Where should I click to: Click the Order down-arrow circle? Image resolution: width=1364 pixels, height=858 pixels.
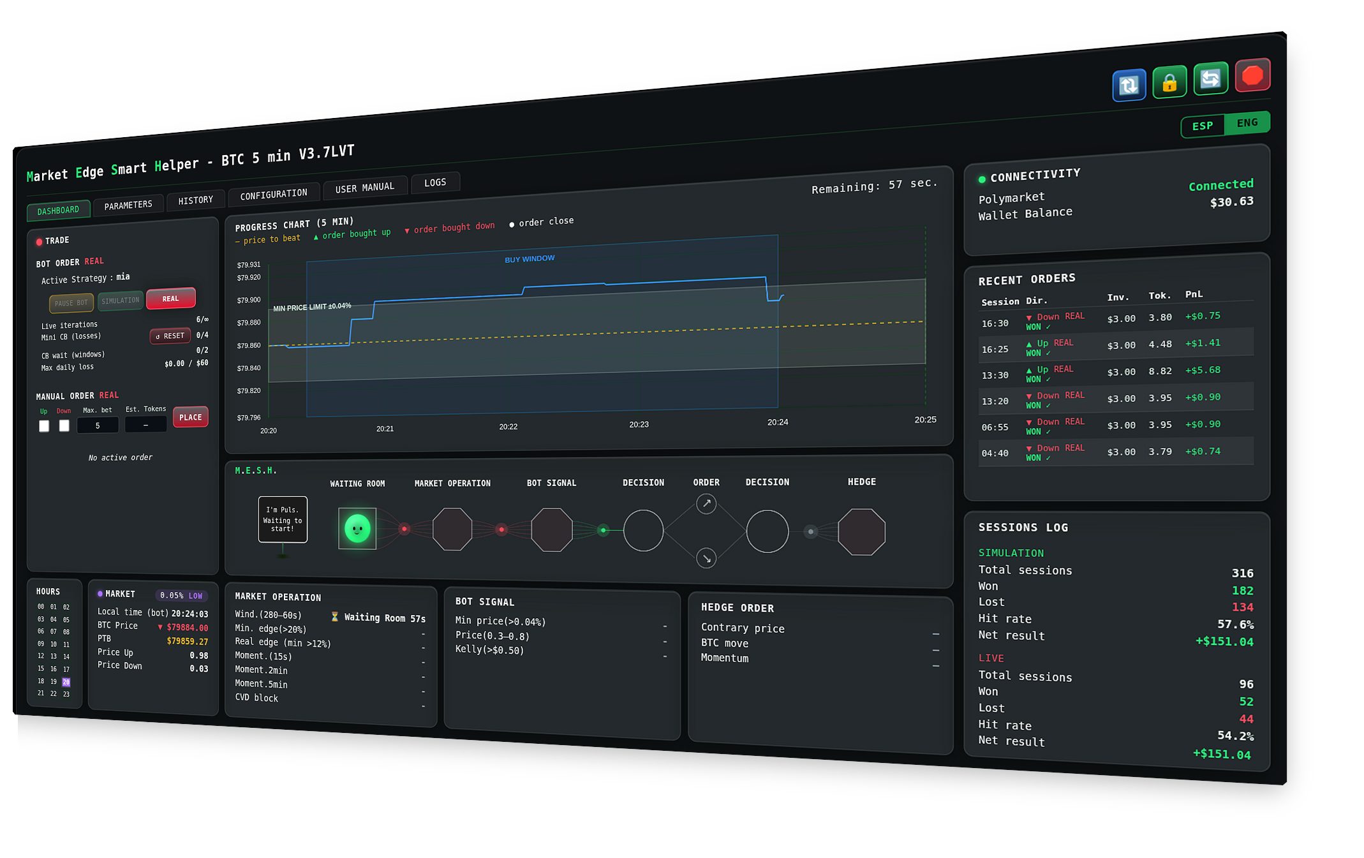pyautogui.click(x=706, y=558)
